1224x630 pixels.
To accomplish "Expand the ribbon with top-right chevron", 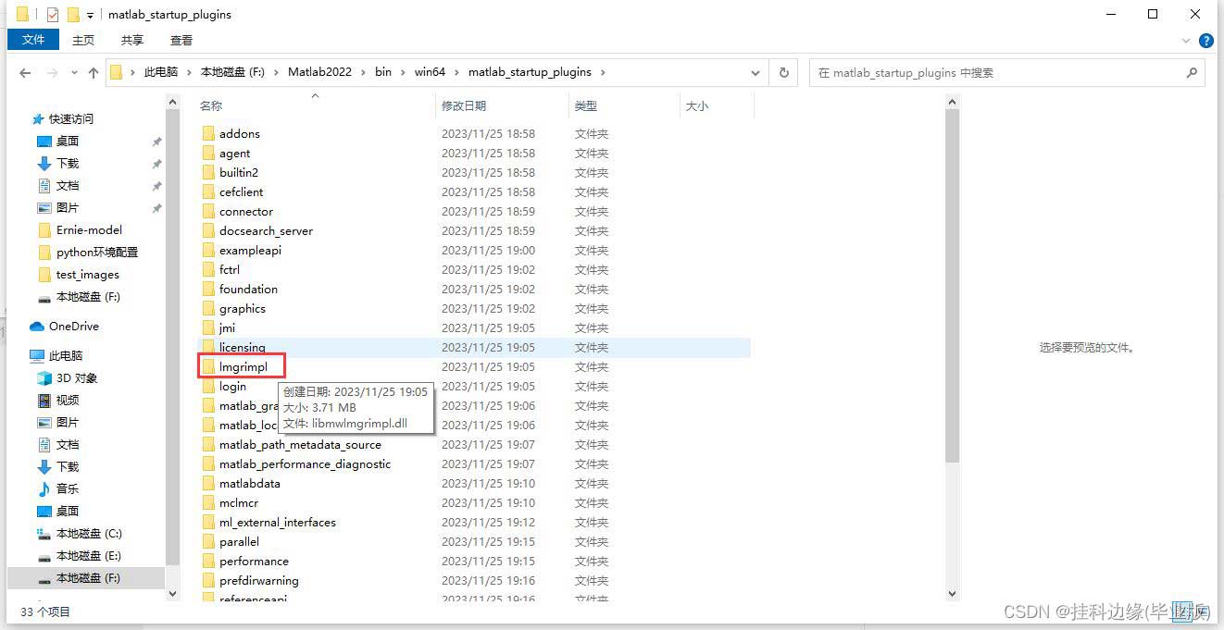I will [1187, 41].
